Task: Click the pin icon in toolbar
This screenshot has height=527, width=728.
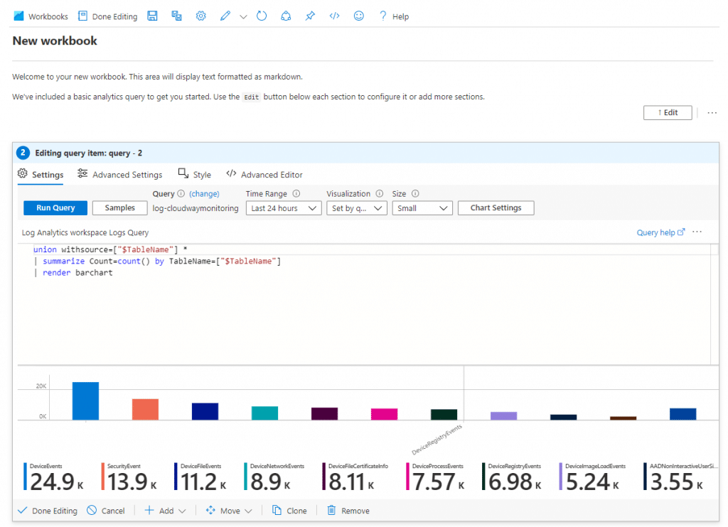Action: [310, 16]
